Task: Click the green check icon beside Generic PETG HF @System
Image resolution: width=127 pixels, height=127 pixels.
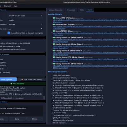Action: 54,18
